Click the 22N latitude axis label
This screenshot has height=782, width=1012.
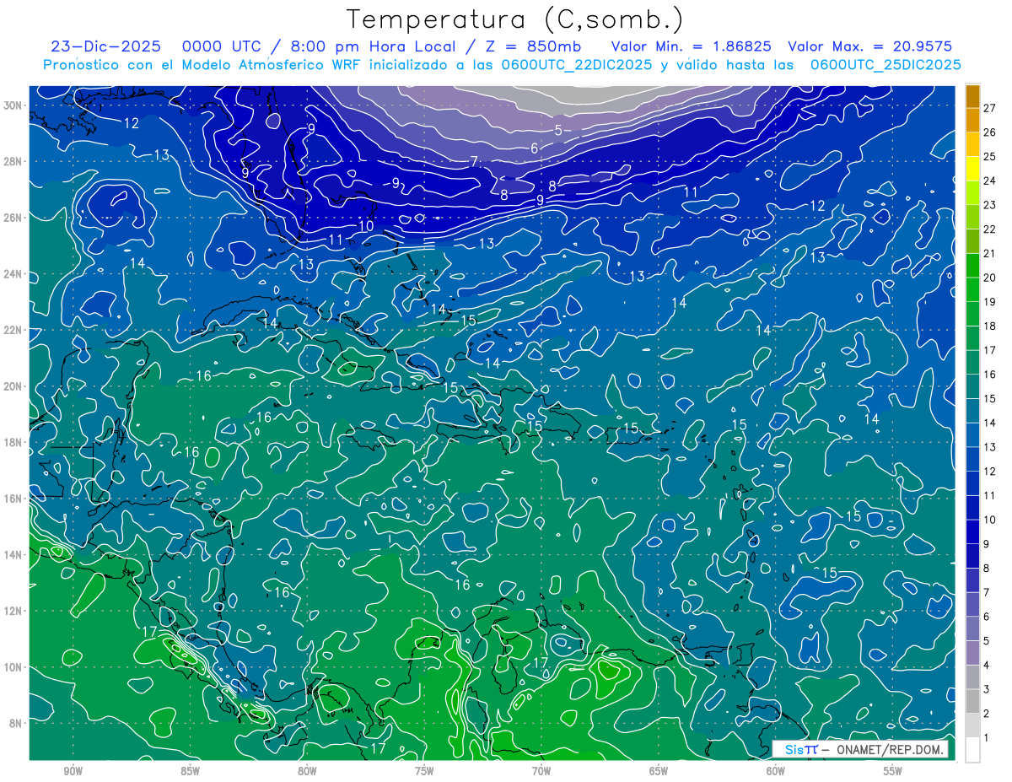(14, 330)
